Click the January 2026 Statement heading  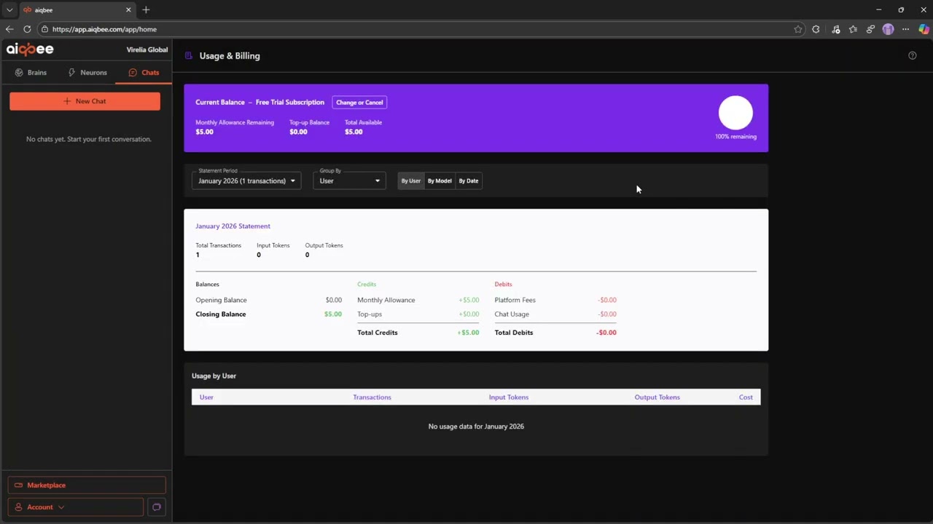pyautogui.click(x=233, y=226)
